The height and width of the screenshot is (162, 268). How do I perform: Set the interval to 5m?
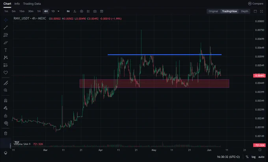14,11
